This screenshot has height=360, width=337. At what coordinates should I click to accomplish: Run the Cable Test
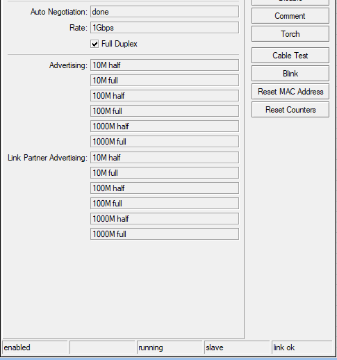tap(290, 56)
